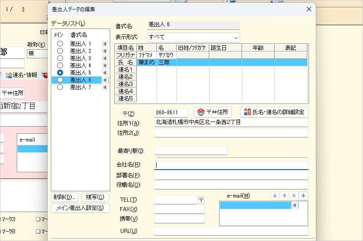Click the 敬称 field showing 様

click(x=37, y=53)
